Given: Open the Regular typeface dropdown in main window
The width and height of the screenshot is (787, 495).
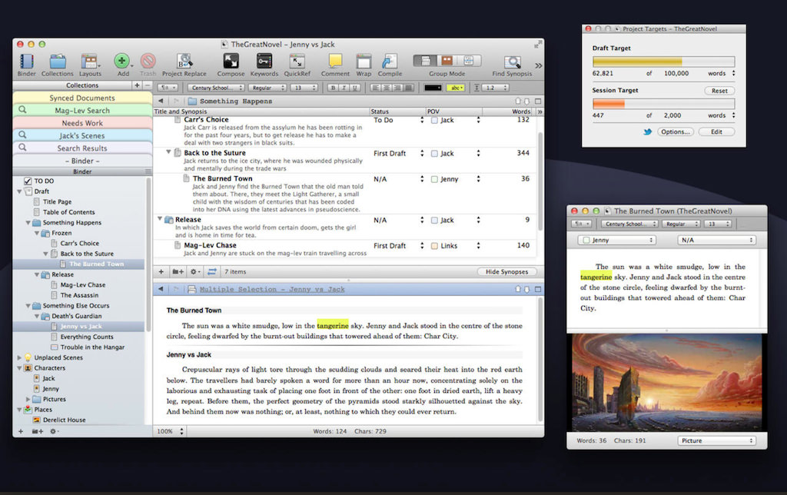Looking at the screenshot, I should pyautogui.click(x=267, y=88).
